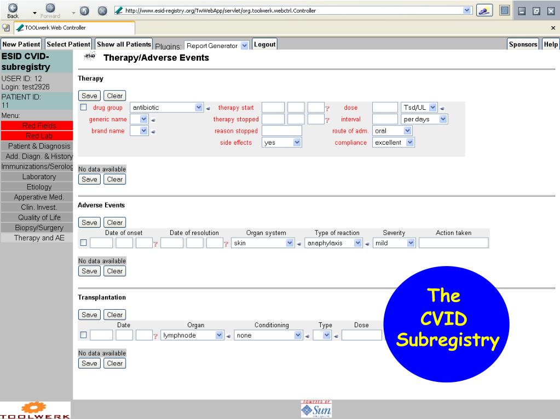Select Red Fields in the menu
The height and width of the screenshot is (419, 560).
pos(37,126)
